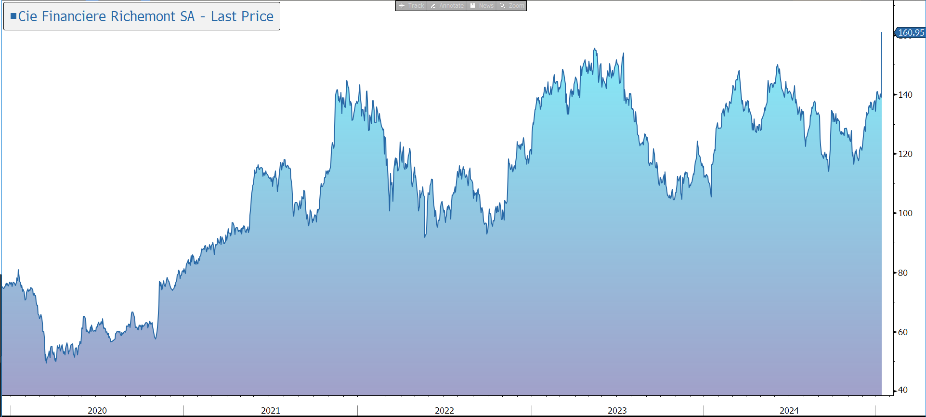Image resolution: width=926 pixels, height=417 pixels.
Task: Click the 2020 year label on time axis
Action: coord(97,411)
